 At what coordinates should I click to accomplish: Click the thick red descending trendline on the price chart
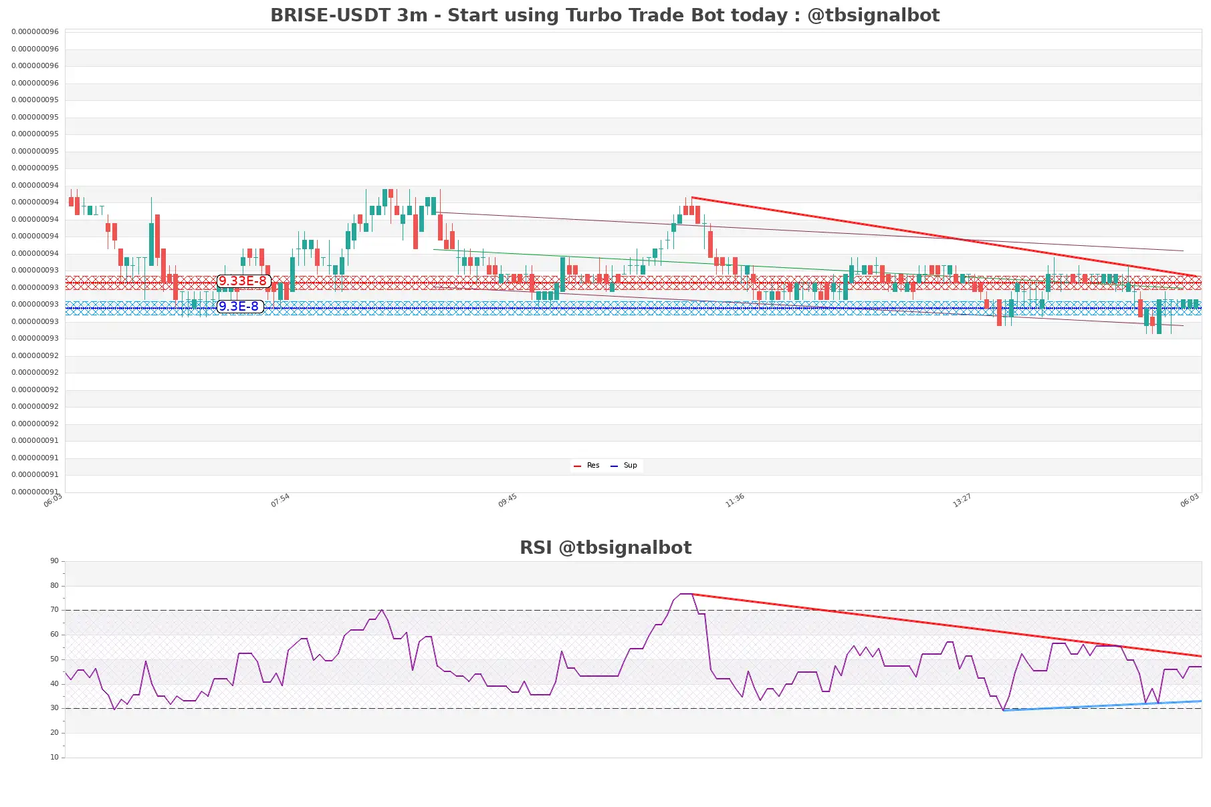[944, 236]
